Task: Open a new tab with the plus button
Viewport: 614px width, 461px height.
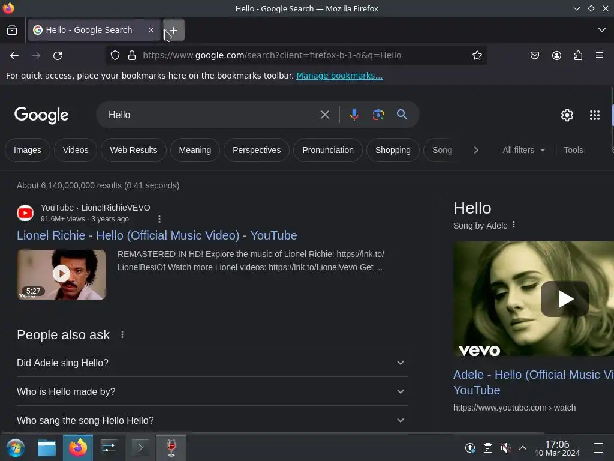Action: pyautogui.click(x=173, y=30)
